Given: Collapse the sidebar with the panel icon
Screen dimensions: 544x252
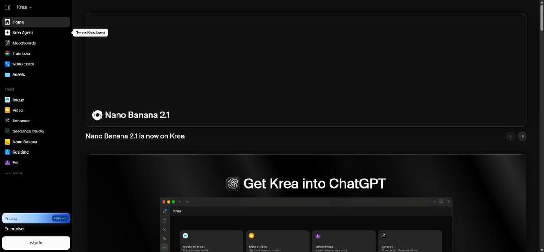Looking at the screenshot, I should click(x=7, y=7).
